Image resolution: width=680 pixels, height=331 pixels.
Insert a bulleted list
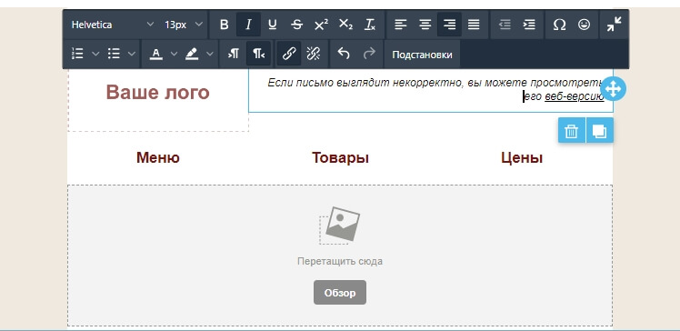[x=114, y=54]
